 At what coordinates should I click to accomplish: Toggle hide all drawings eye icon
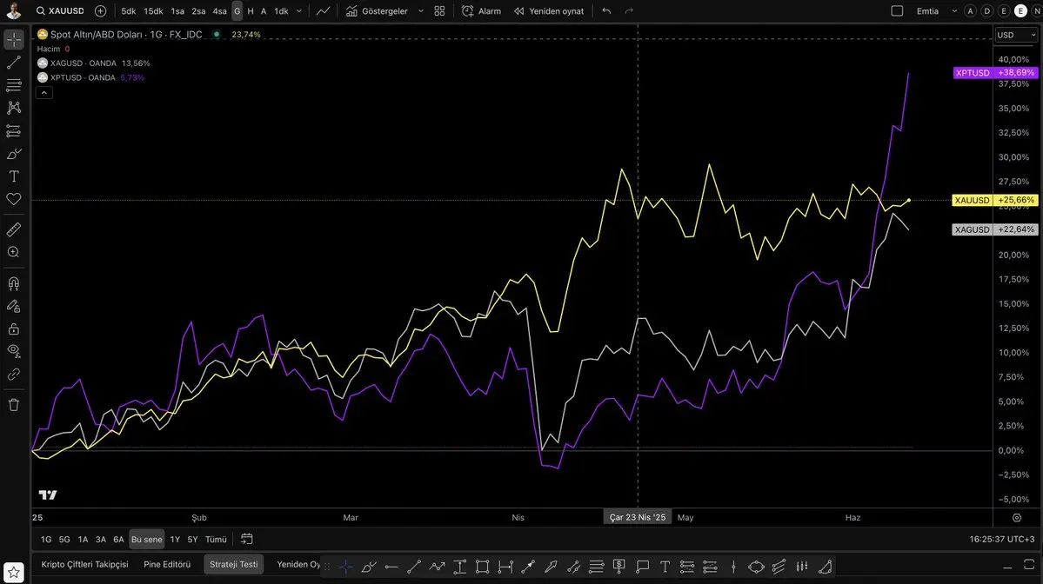click(x=14, y=351)
